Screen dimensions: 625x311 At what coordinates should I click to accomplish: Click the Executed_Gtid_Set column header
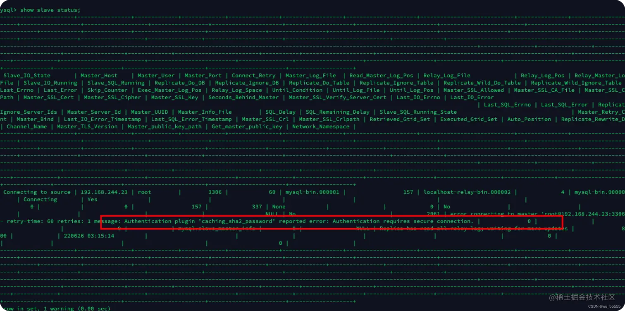click(469, 120)
